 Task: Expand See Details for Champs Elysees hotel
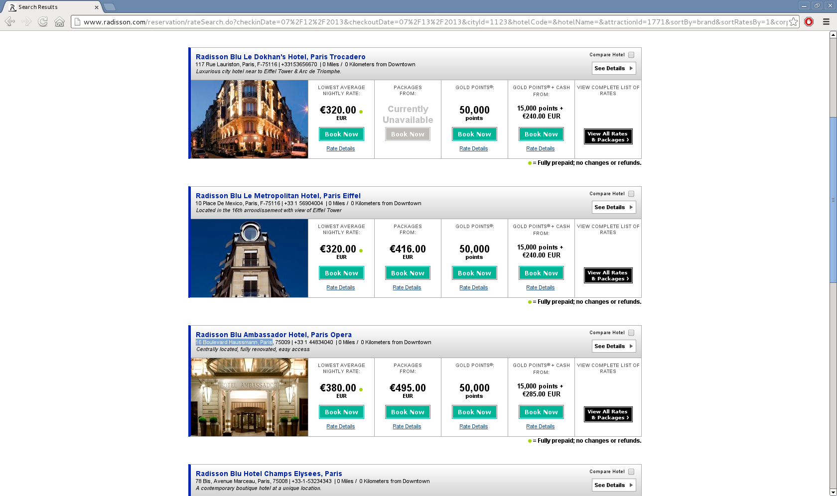pos(613,485)
